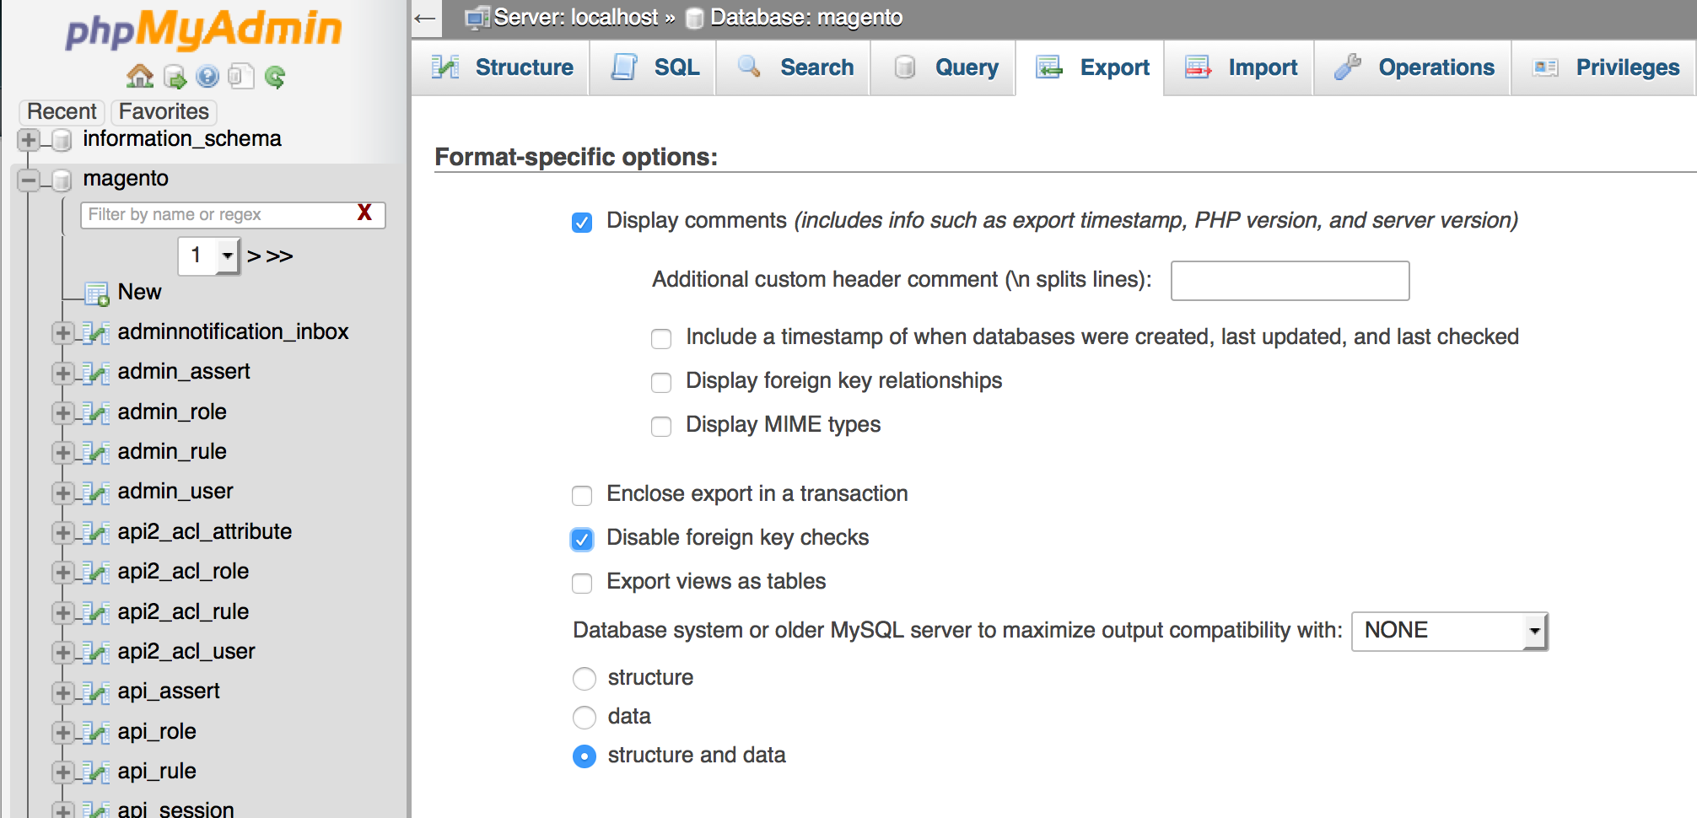
Task: Collapse the magento database tree
Action: pos(29,180)
